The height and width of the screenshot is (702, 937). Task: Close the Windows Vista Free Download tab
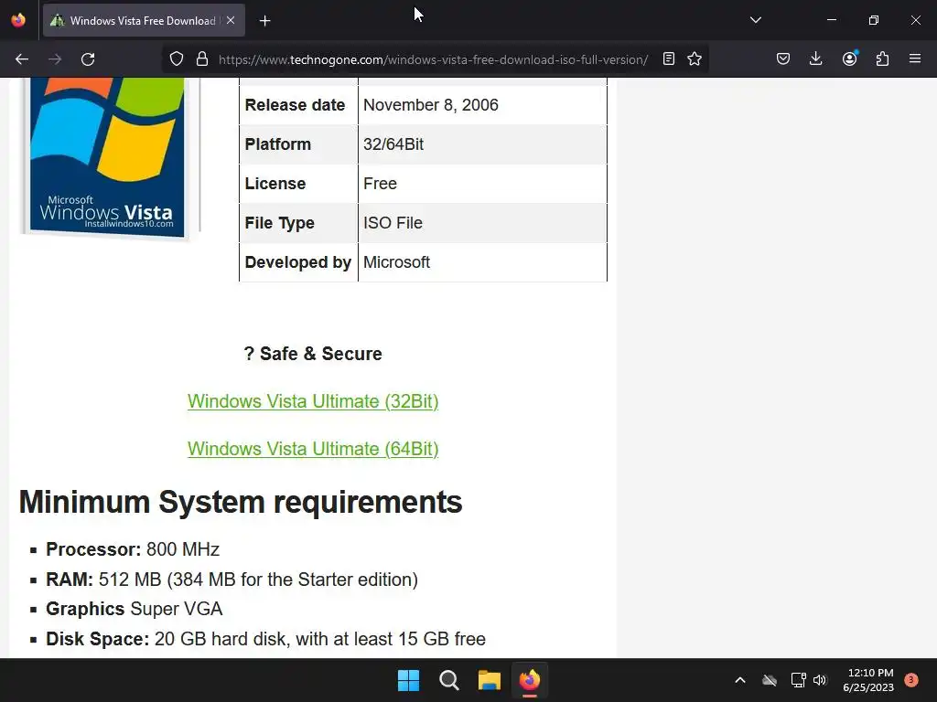[x=231, y=20]
